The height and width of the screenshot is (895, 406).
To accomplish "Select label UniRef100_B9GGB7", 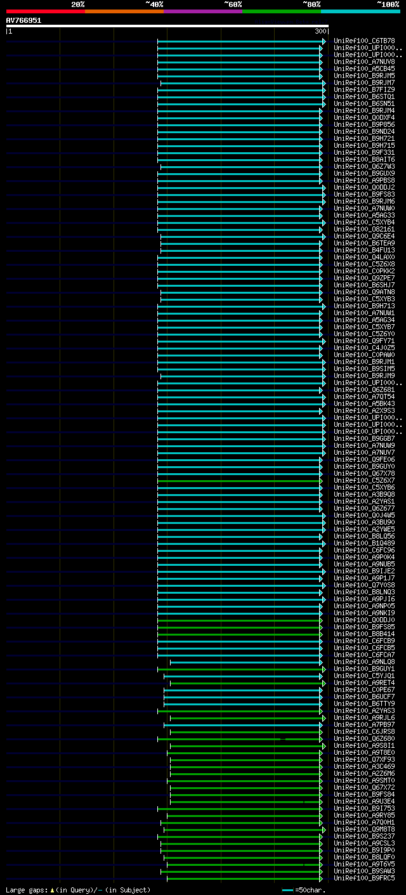I will point(364,439).
